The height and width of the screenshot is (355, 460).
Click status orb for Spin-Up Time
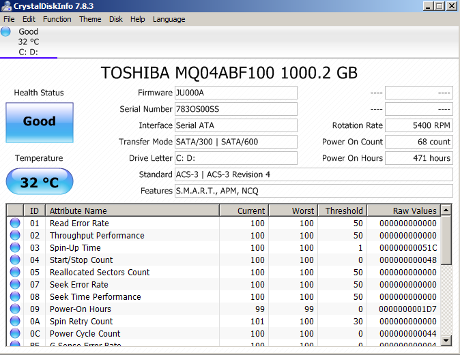[15, 248]
